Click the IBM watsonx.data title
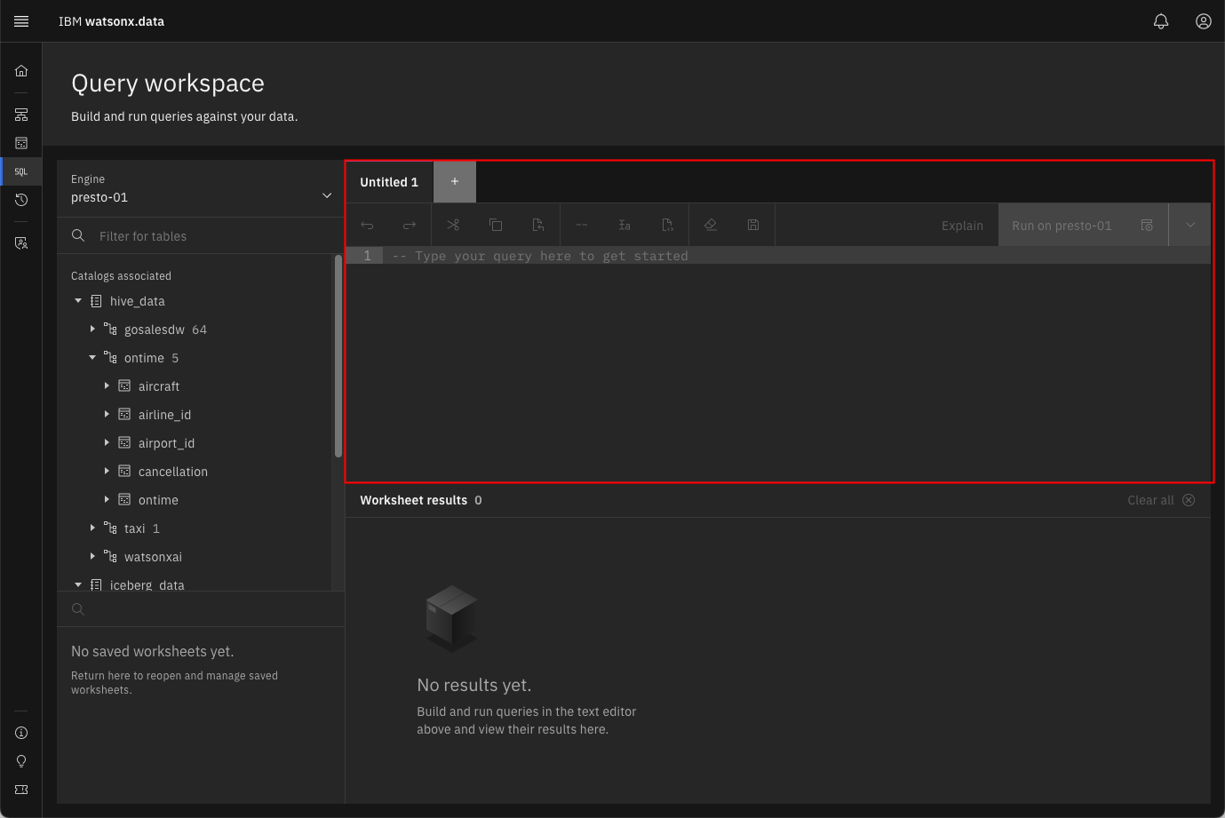The height and width of the screenshot is (818, 1225). pyautogui.click(x=111, y=21)
